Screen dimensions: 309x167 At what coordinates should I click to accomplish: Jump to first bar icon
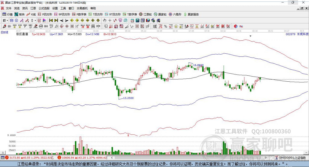pyautogui.click(x=51, y=20)
